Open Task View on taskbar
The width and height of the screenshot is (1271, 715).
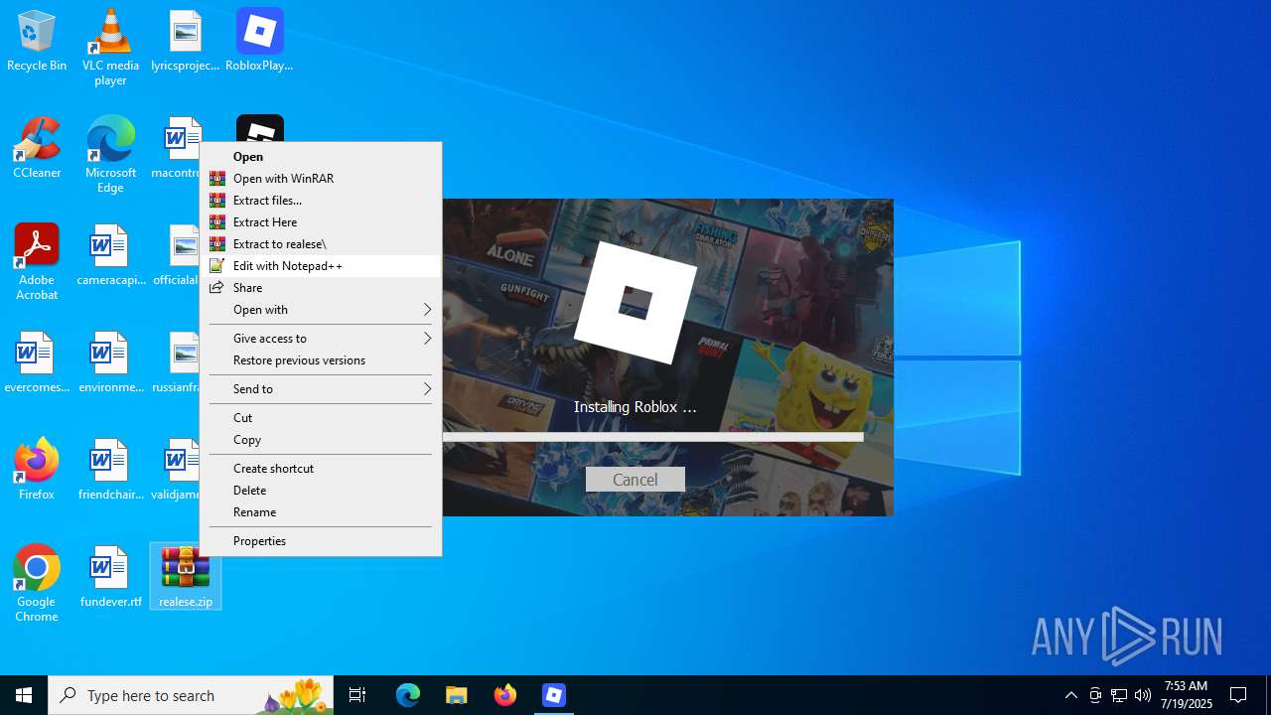(357, 695)
